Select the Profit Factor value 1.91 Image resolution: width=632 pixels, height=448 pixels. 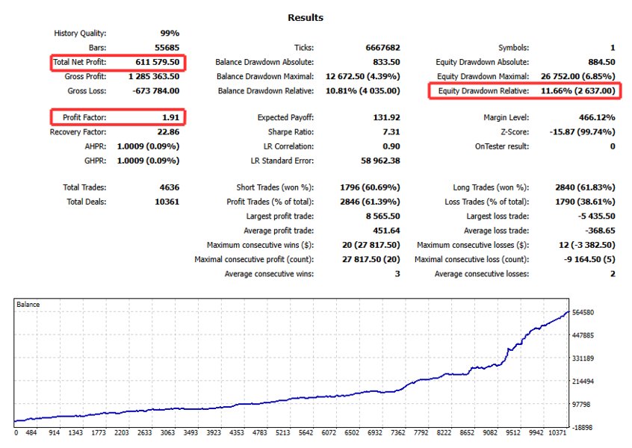[x=171, y=118]
